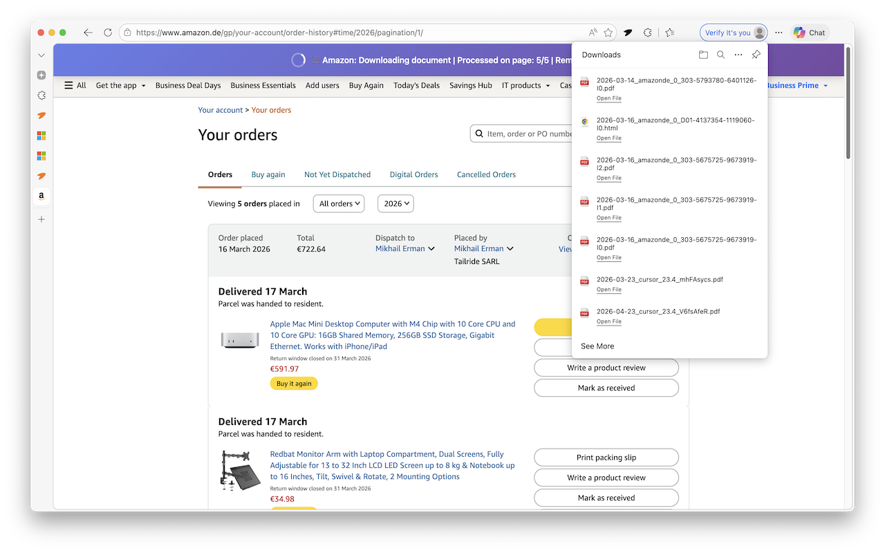Screen dimensions: 885x553
Task: Reload the page with the refresh icon
Action: [x=108, y=32]
